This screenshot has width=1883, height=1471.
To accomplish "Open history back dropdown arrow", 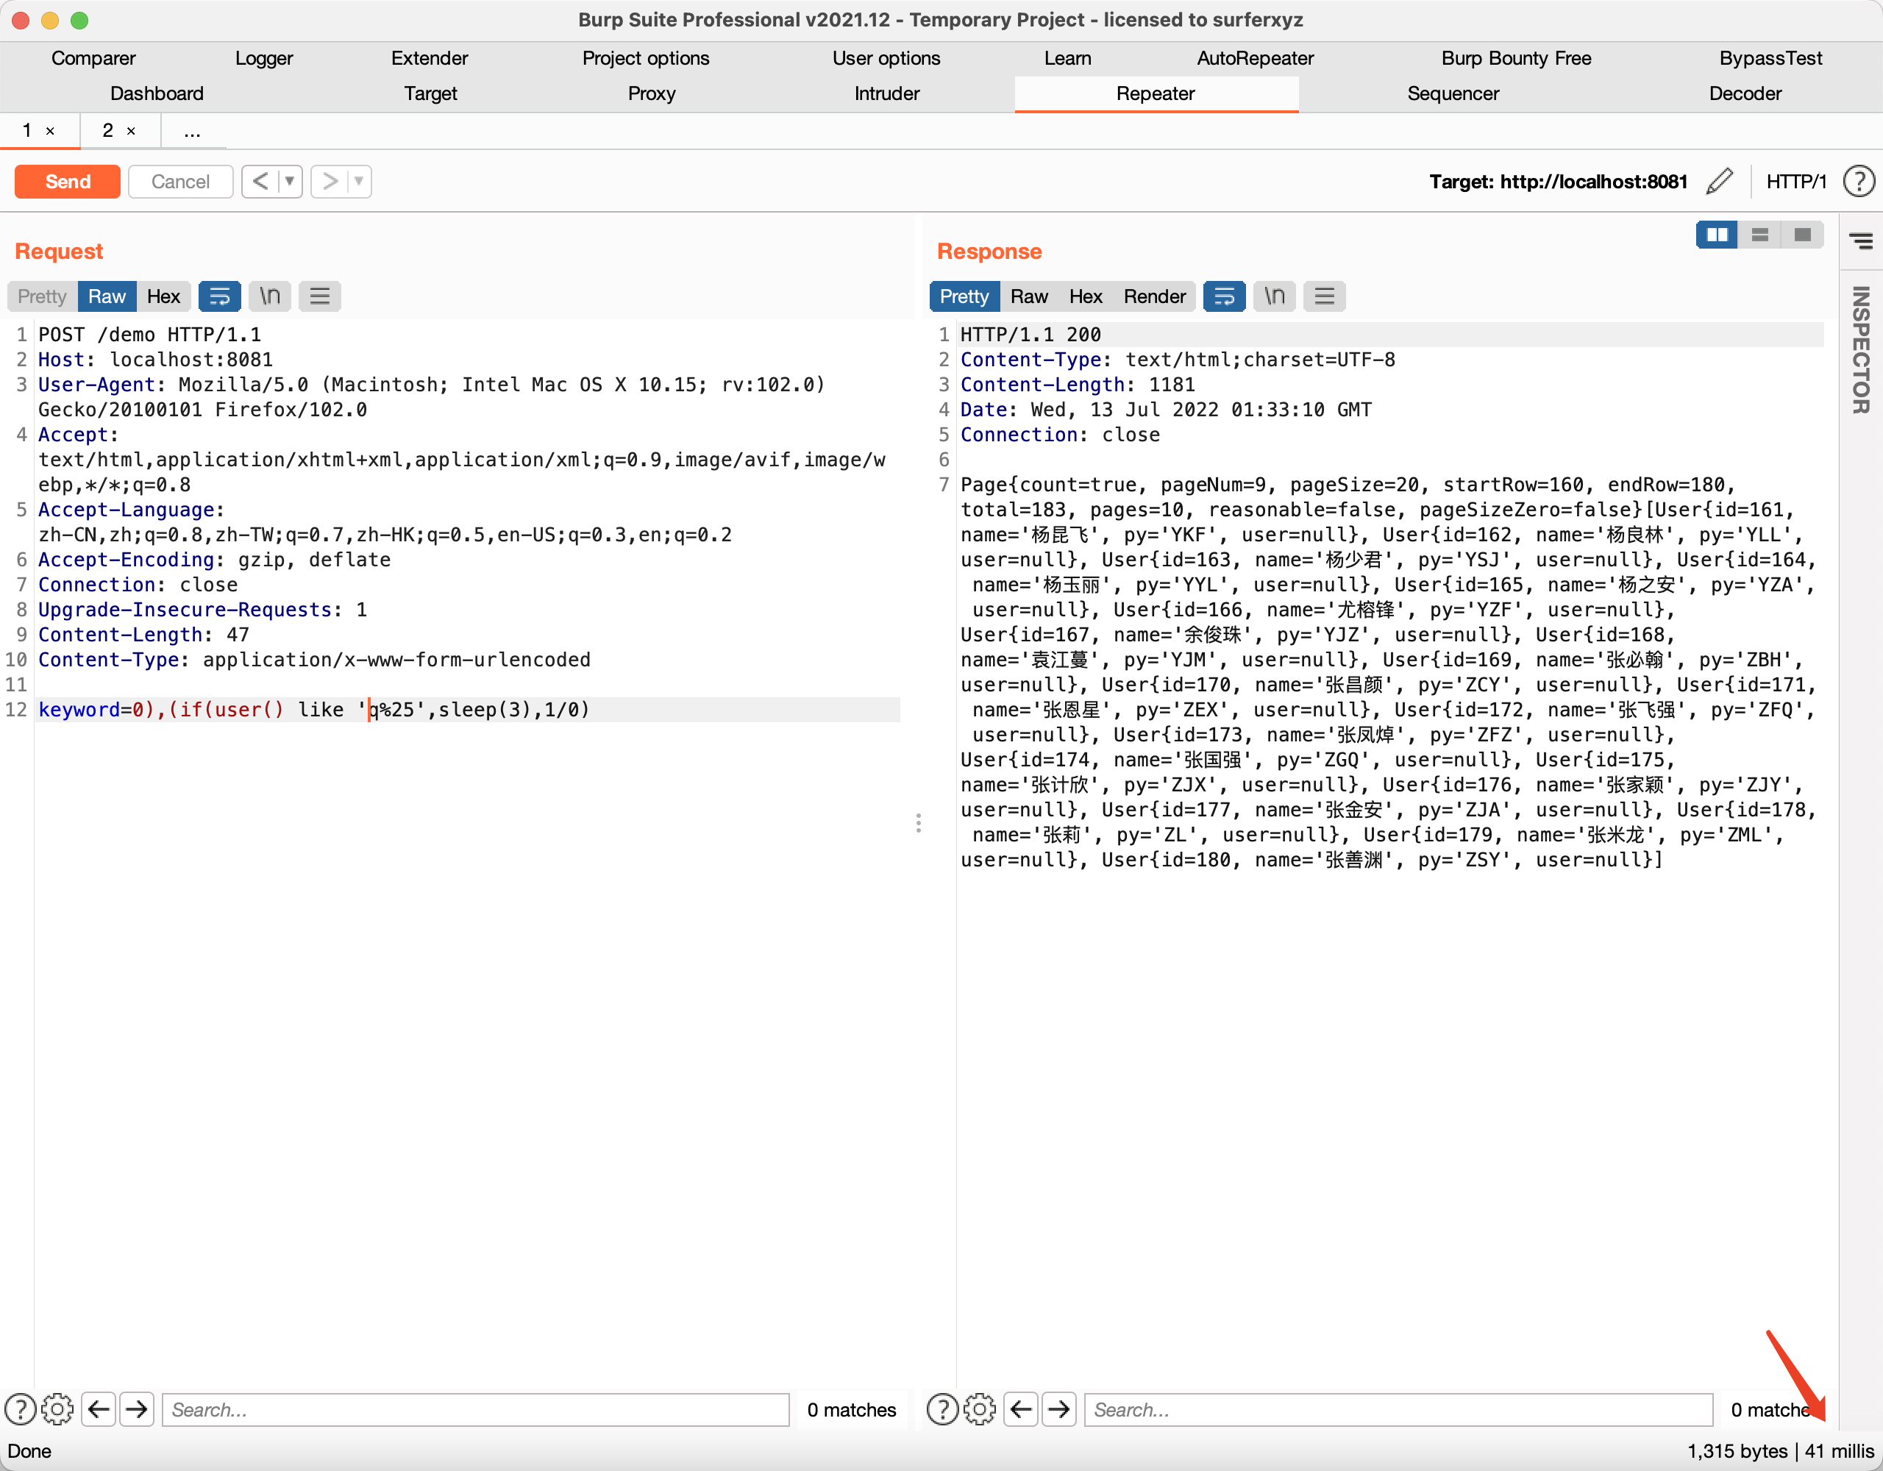I will (x=291, y=181).
